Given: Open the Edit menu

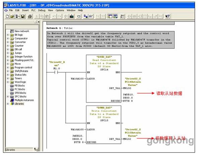Looking at the screenshot, I should tap(17, 10).
